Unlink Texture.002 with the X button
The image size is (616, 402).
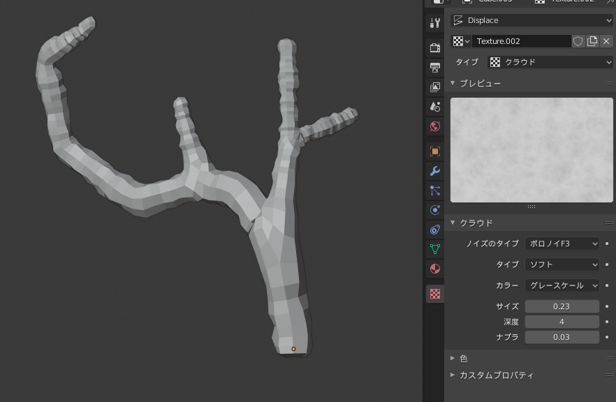click(606, 41)
